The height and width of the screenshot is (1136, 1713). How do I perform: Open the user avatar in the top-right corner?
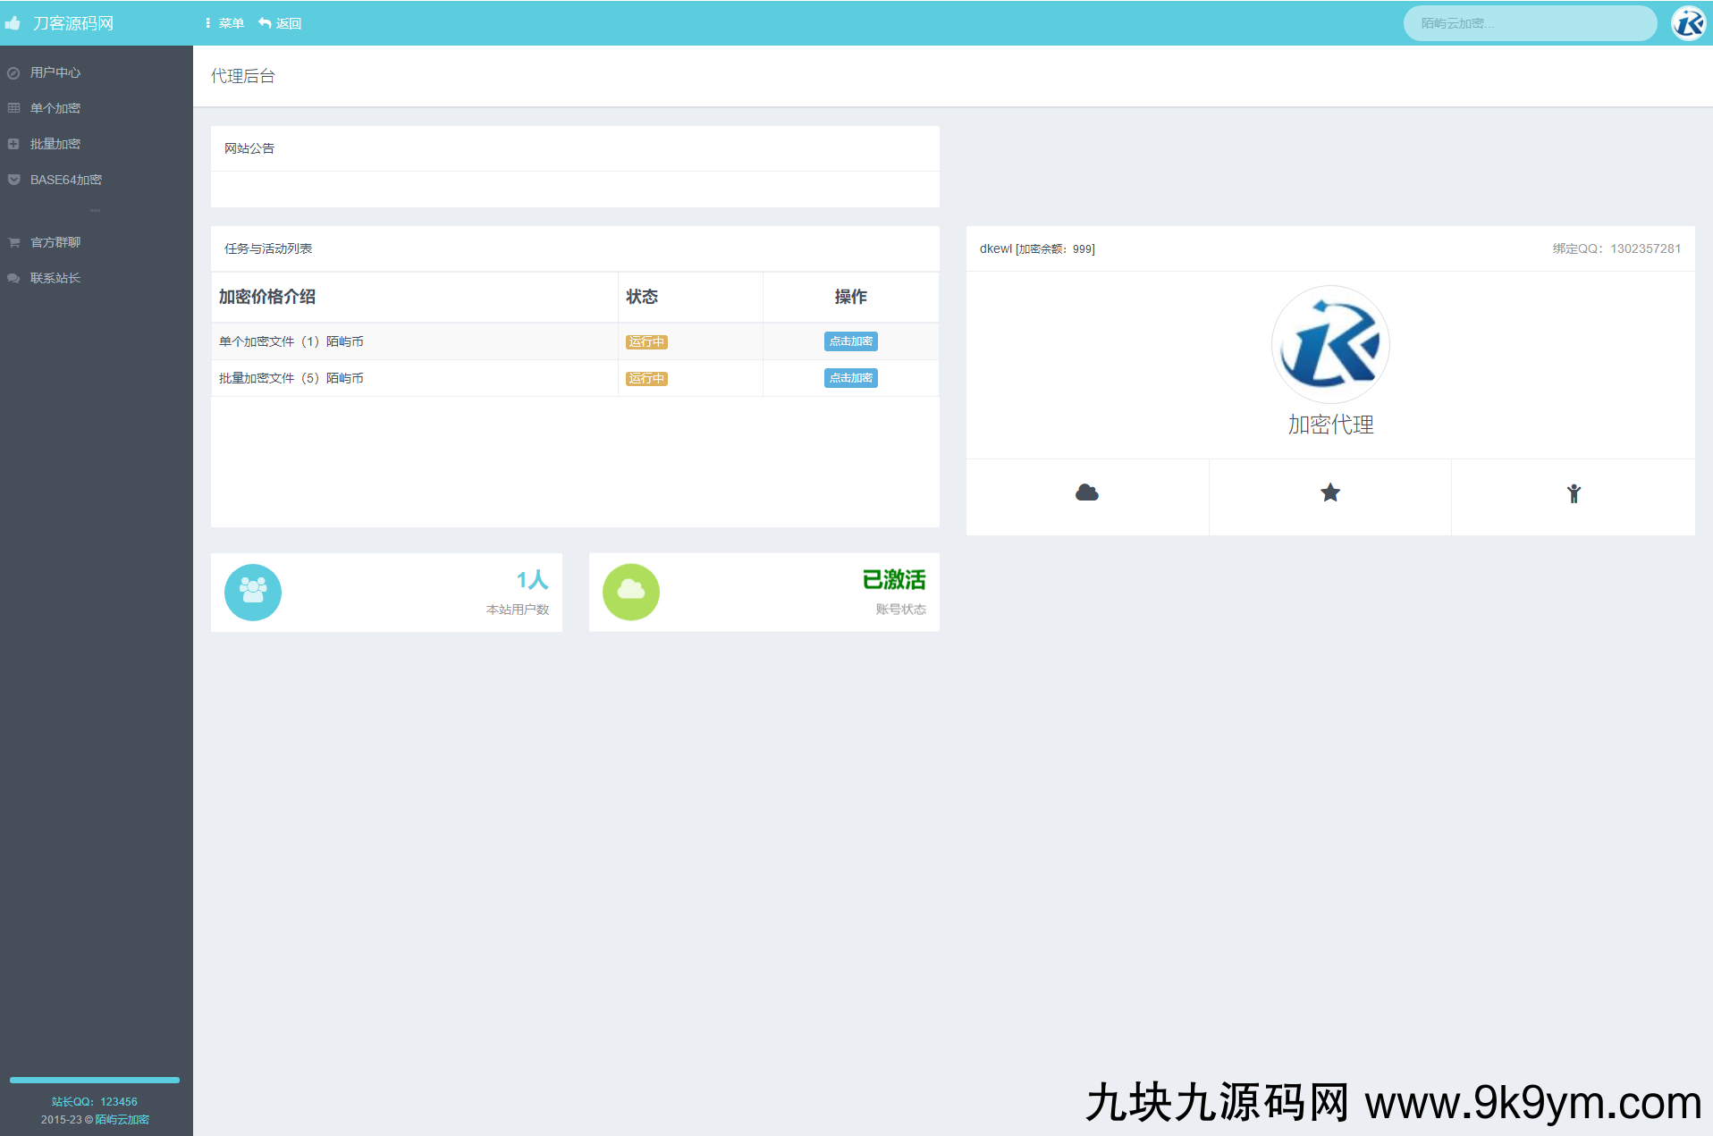pyautogui.click(x=1688, y=23)
